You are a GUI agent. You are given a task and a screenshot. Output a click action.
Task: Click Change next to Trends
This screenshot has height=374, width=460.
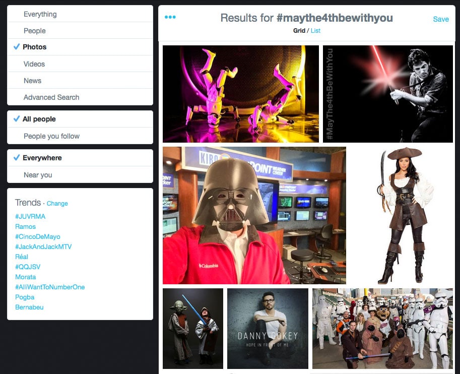(x=57, y=204)
